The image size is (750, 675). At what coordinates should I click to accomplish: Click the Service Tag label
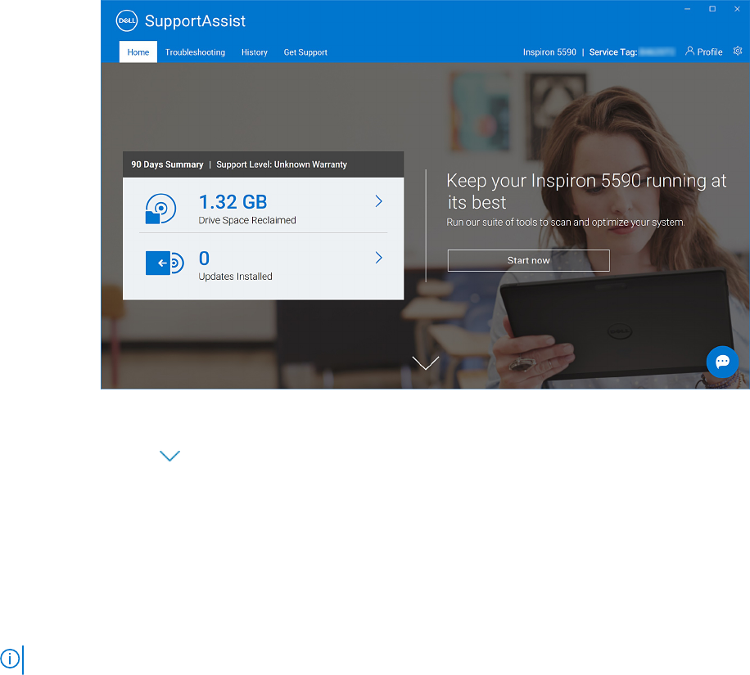point(613,52)
